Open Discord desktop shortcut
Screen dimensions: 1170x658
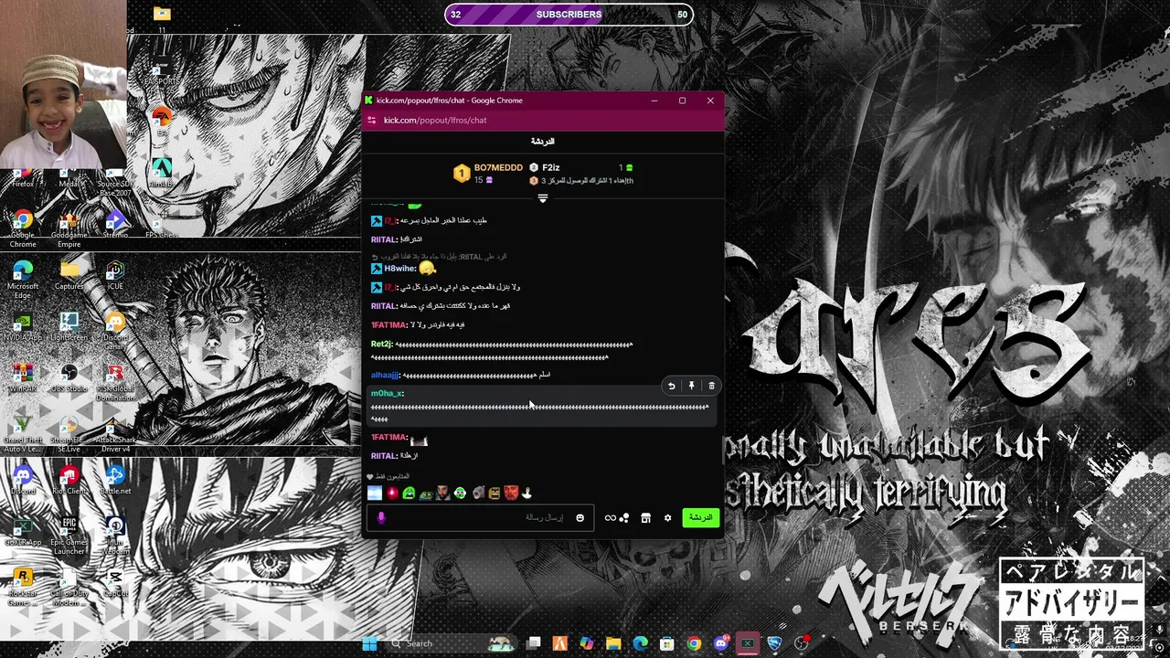tap(23, 480)
